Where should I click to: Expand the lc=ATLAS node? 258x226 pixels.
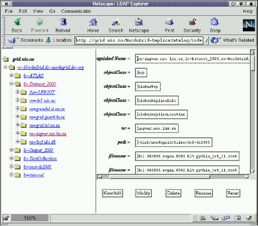click(11, 75)
